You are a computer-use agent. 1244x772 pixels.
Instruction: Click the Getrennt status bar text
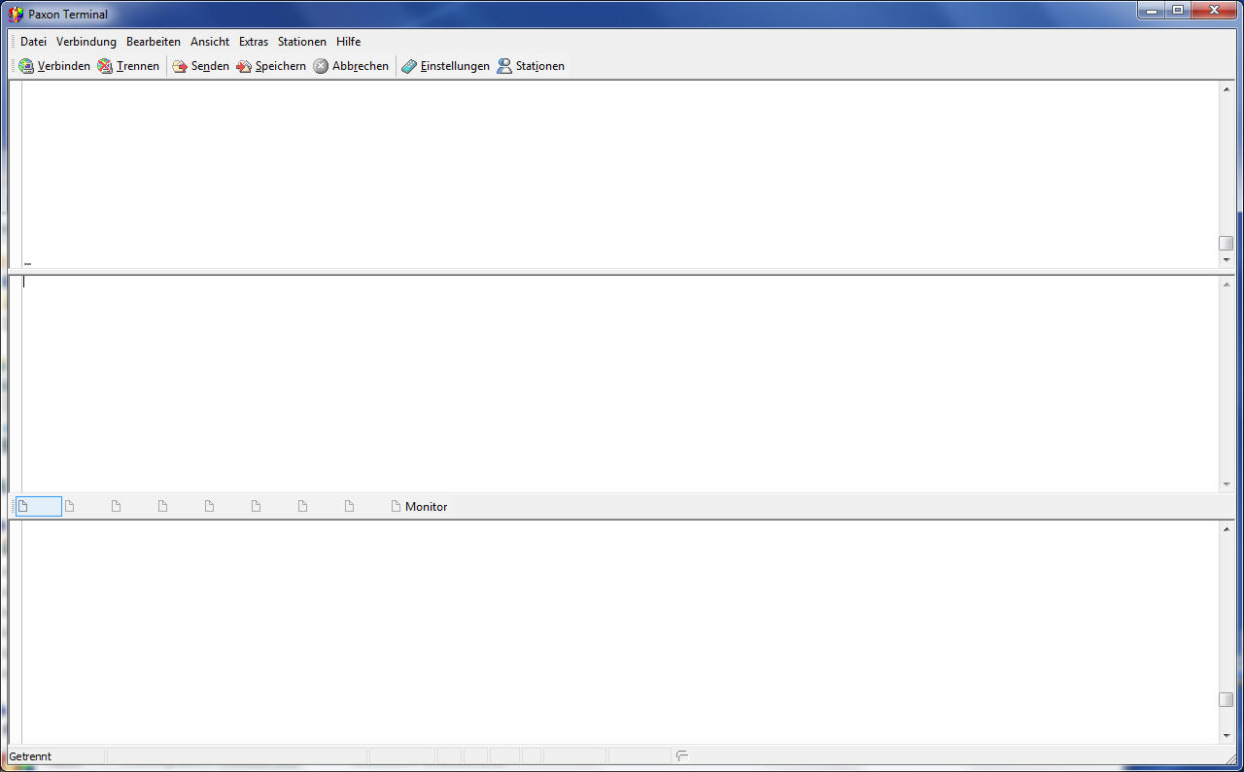[x=30, y=756]
